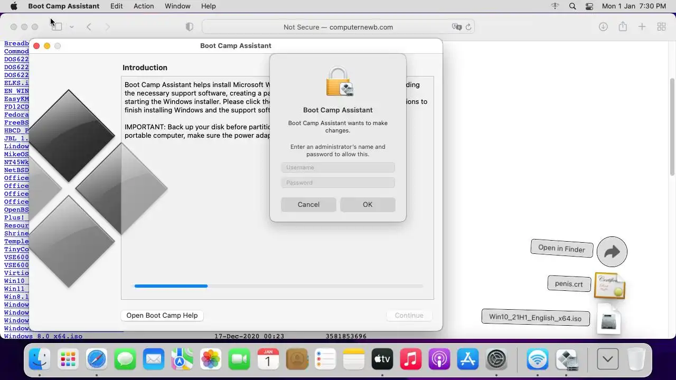676x380 pixels.
Task: Open Messages from the Dock
Action: 125,359
